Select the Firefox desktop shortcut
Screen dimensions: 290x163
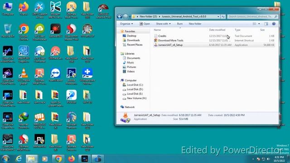tap(24, 9)
